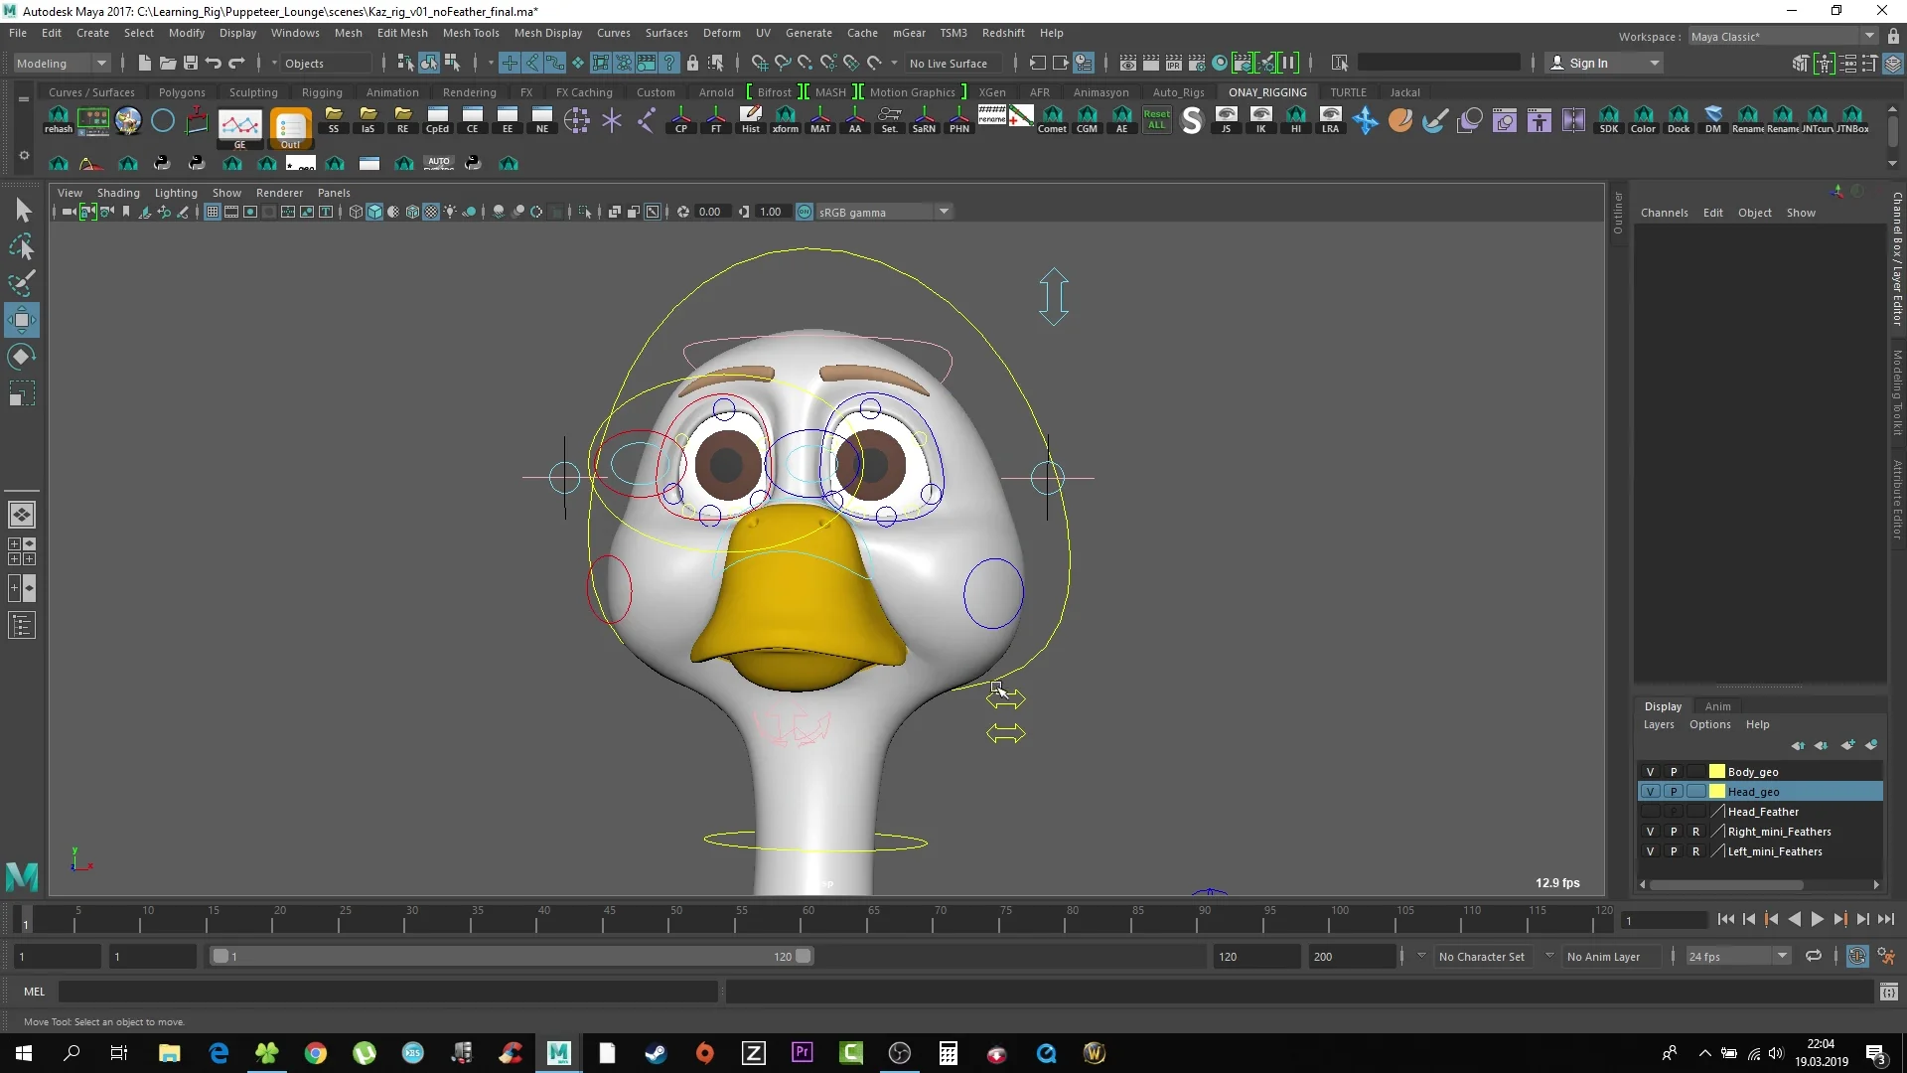The height and width of the screenshot is (1073, 1907).
Task: Click the S-shaped shelf icon
Action: click(1192, 120)
